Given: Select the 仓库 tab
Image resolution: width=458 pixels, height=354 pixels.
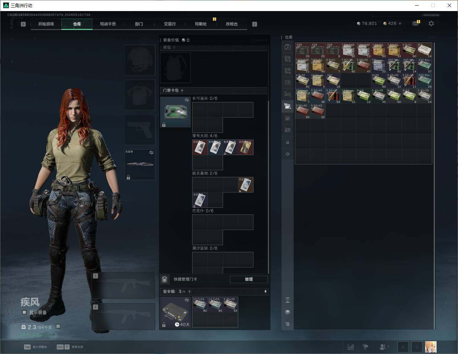Looking at the screenshot, I should click(x=77, y=24).
